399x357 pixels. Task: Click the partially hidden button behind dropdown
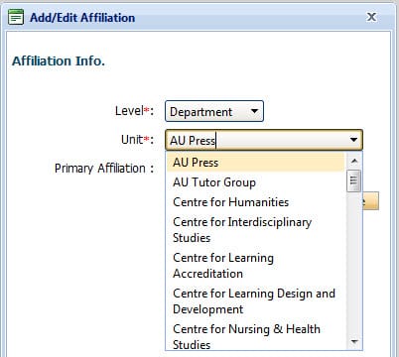(x=371, y=200)
